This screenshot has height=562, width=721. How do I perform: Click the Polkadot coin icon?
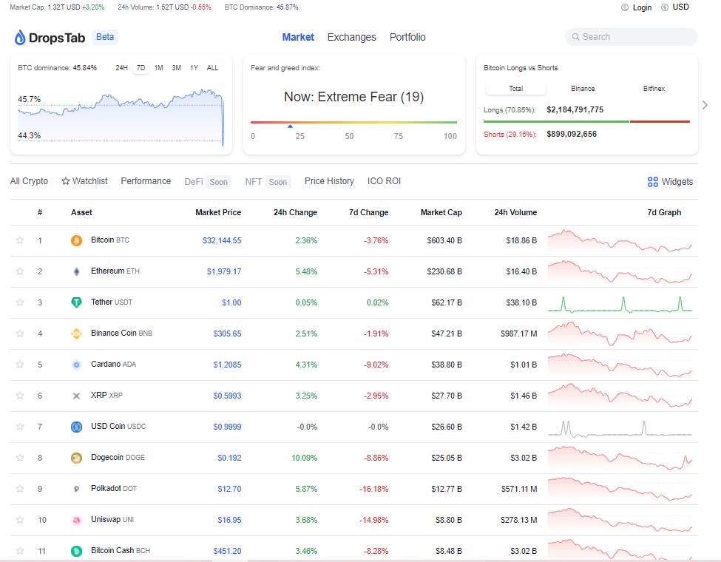click(76, 489)
